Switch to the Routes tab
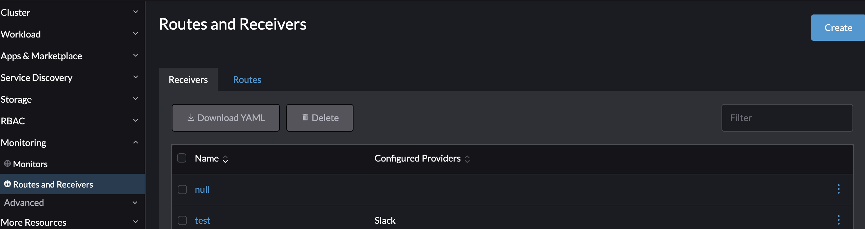This screenshot has height=229, width=865. point(247,80)
